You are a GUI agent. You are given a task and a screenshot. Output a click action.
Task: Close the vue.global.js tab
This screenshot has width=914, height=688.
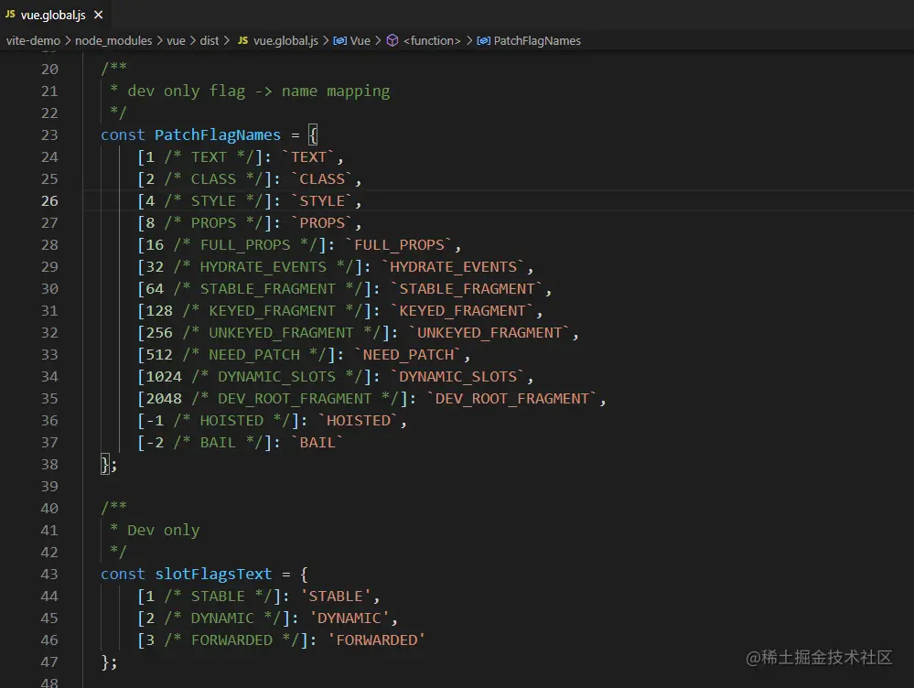[x=99, y=15]
